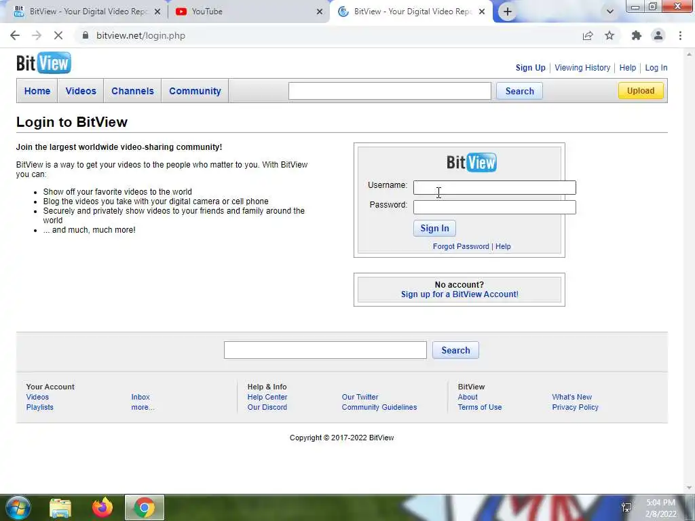Click the top Search button
The image size is (695, 521).
519,91
